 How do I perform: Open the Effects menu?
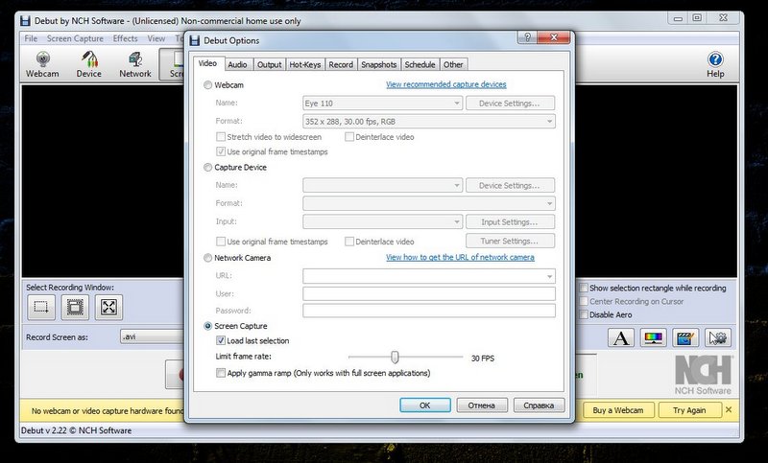126,38
